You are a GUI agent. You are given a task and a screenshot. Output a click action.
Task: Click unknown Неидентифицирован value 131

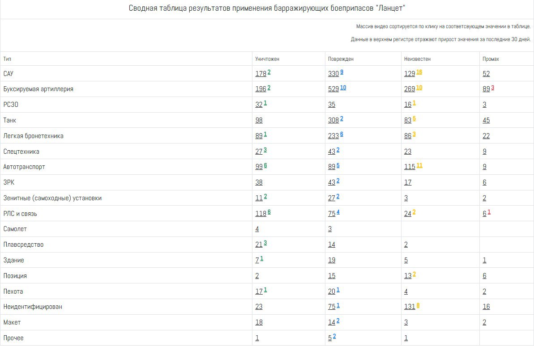click(x=410, y=307)
